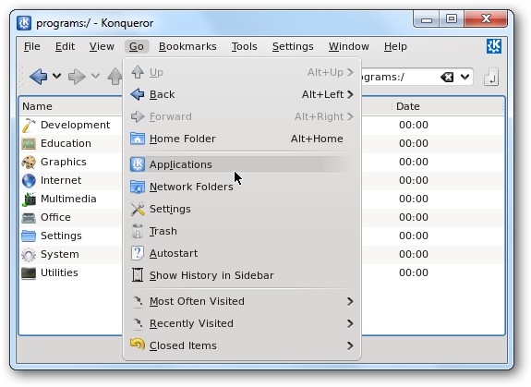Click the Office typewriter icon
Viewport: 531px width, 387px height.
tap(29, 217)
